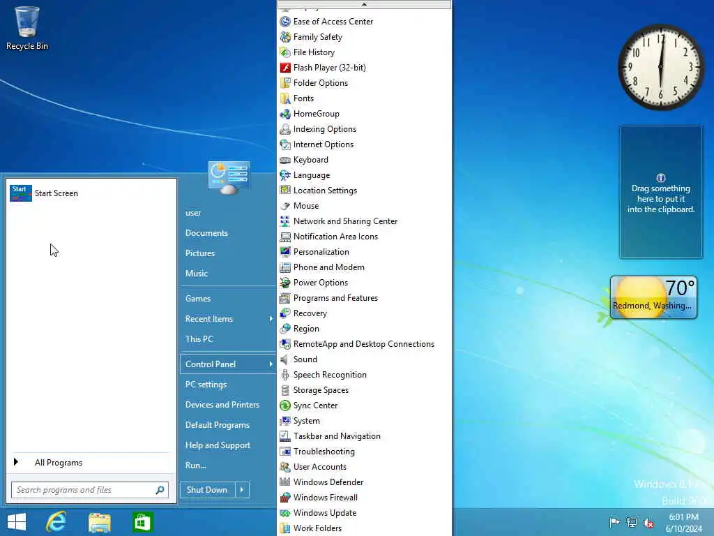Open Internet Explorer from the taskbar

[x=56, y=522]
